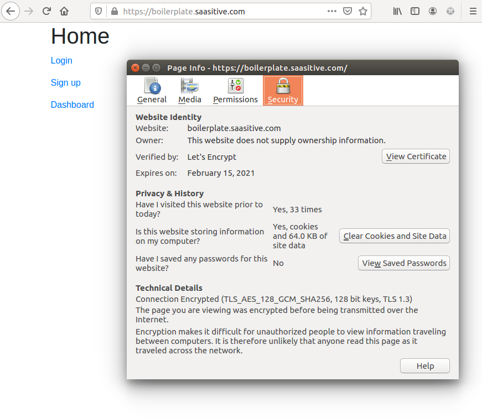Open the Firefox account icon
The height and width of the screenshot is (418, 482).
(x=433, y=11)
